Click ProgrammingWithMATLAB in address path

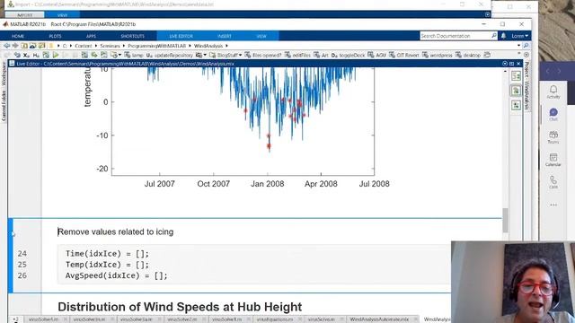[x=157, y=46]
